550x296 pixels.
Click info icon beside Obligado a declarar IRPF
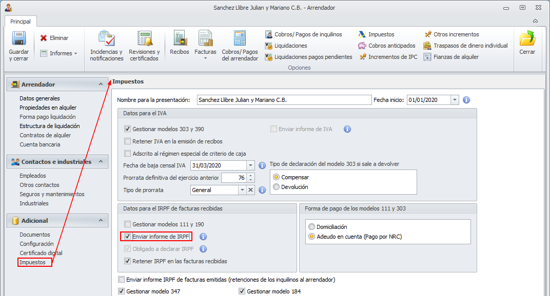coord(203,249)
